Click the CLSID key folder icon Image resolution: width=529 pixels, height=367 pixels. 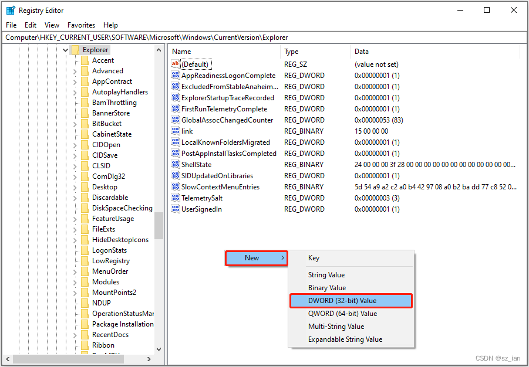click(85, 166)
